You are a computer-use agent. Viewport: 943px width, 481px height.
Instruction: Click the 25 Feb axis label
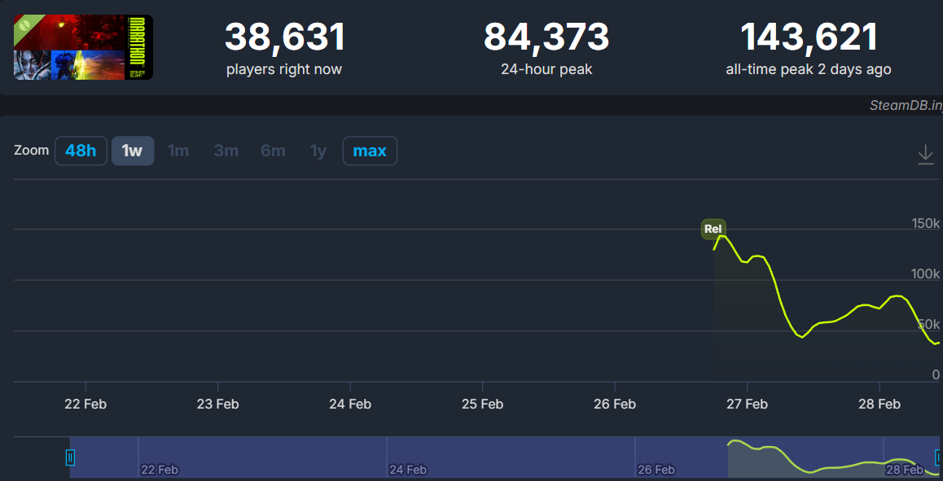pos(482,404)
